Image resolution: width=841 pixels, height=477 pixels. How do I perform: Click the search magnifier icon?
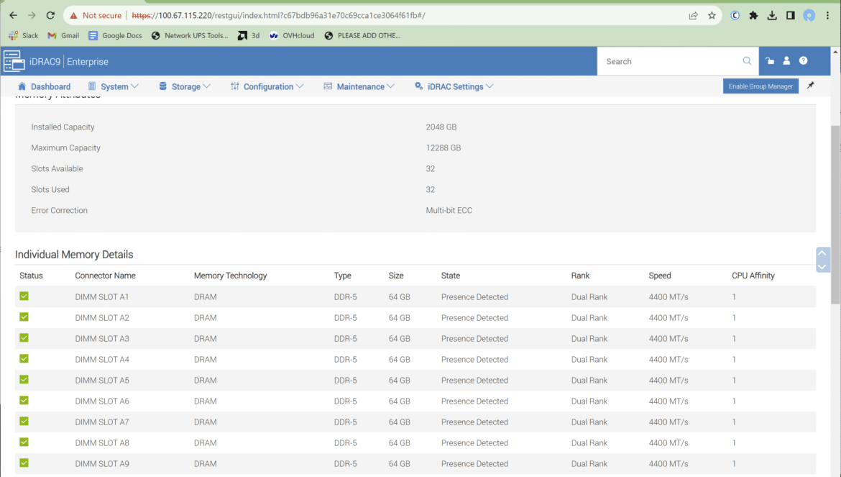[x=747, y=60]
